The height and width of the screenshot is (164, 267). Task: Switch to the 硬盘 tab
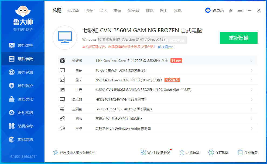[150, 10]
